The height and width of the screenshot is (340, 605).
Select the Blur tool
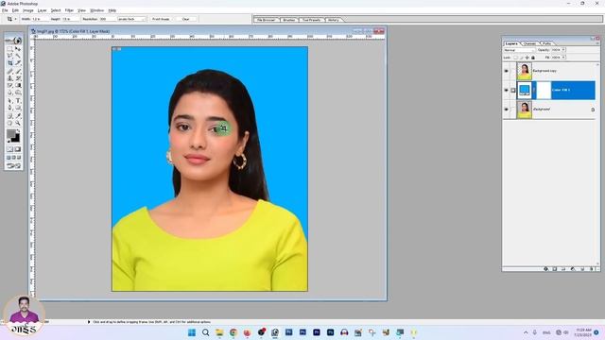pos(10,93)
